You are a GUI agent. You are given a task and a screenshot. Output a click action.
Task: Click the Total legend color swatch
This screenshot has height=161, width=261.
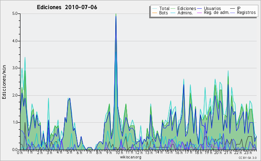pyautogui.click(x=154, y=9)
